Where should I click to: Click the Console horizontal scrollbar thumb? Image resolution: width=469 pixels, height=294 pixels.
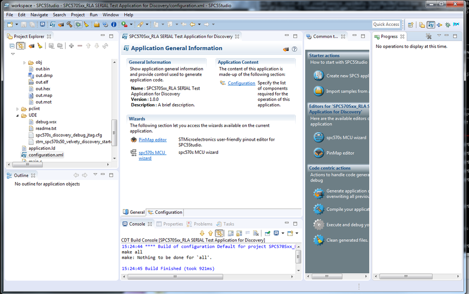coord(175,277)
